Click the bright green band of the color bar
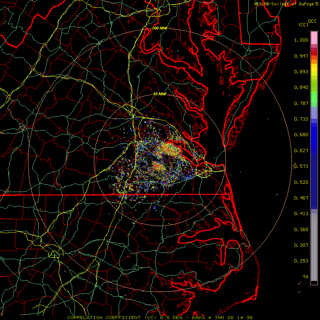This screenshot has width=320, height=320. tap(314, 97)
